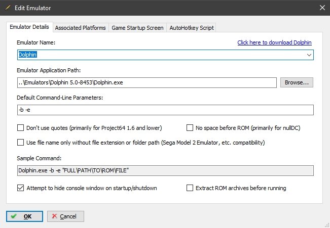Enable No space before ROM checkbox
This screenshot has width=330, height=228.
[190, 127]
